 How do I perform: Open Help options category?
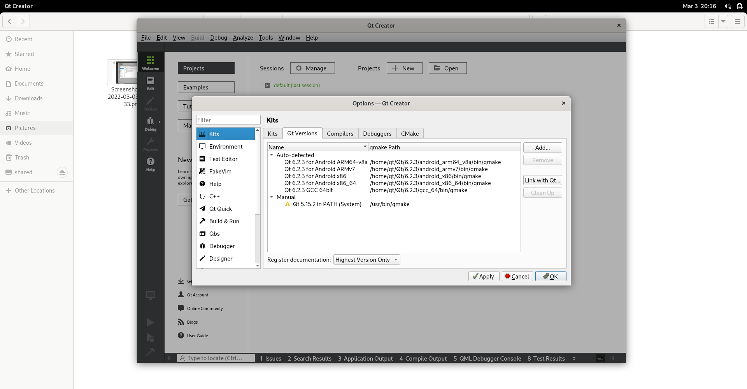pos(226,184)
